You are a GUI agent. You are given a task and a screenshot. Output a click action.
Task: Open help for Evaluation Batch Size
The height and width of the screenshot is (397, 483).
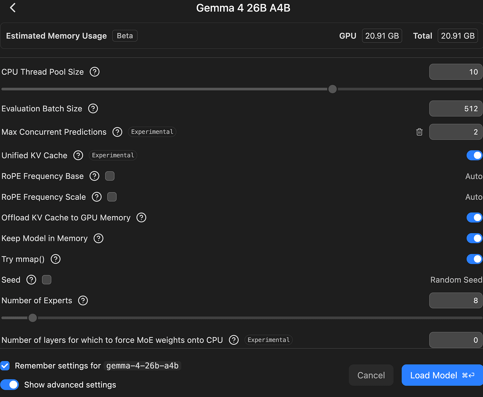[93, 109]
